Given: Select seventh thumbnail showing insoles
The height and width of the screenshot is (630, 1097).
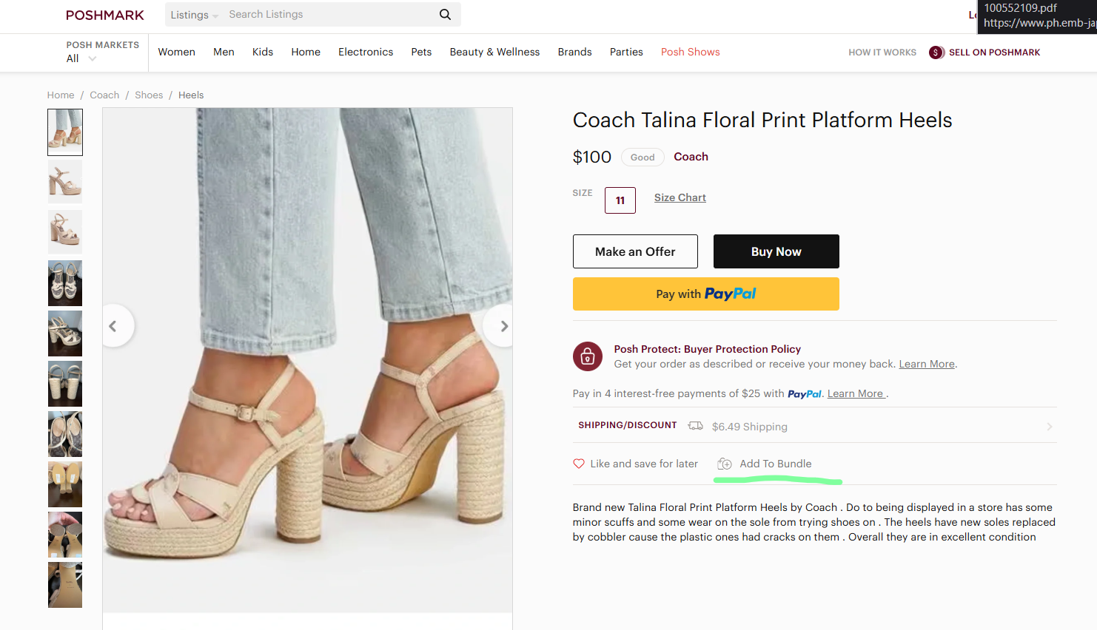Looking at the screenshot, I should tap(65, 434).
